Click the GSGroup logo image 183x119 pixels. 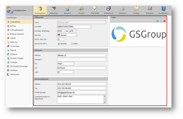pos(138,34)
